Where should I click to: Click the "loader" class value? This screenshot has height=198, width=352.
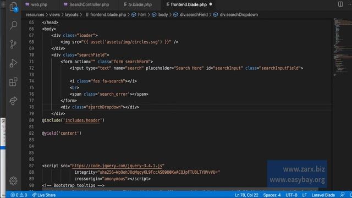86,35
